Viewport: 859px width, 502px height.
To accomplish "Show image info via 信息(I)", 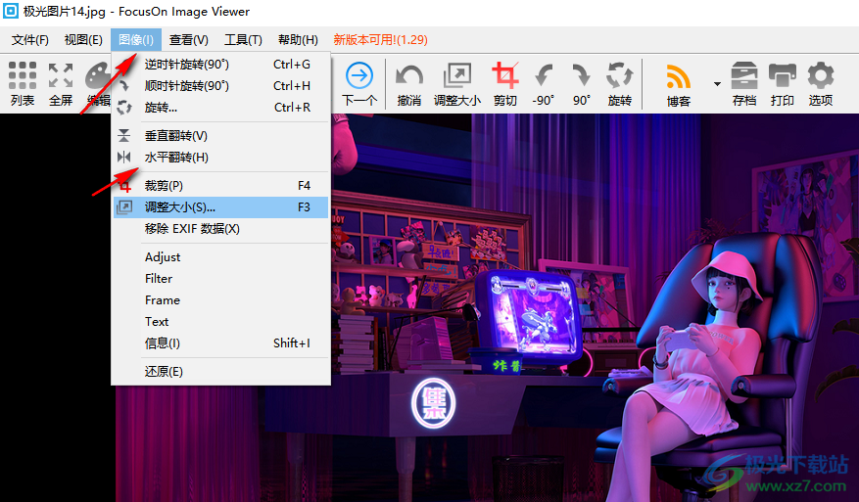I will coord(220,343).
